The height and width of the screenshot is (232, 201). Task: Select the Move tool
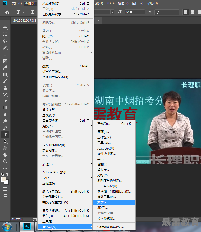tap(5, 28)
